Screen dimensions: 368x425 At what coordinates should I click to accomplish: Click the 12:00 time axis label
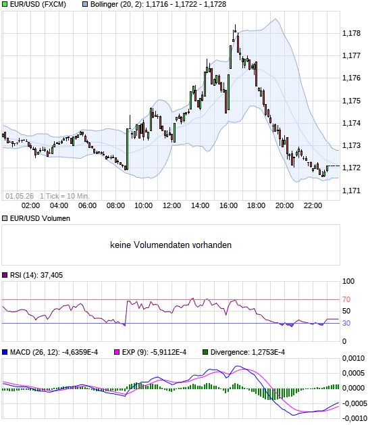[x=172, y=205]
